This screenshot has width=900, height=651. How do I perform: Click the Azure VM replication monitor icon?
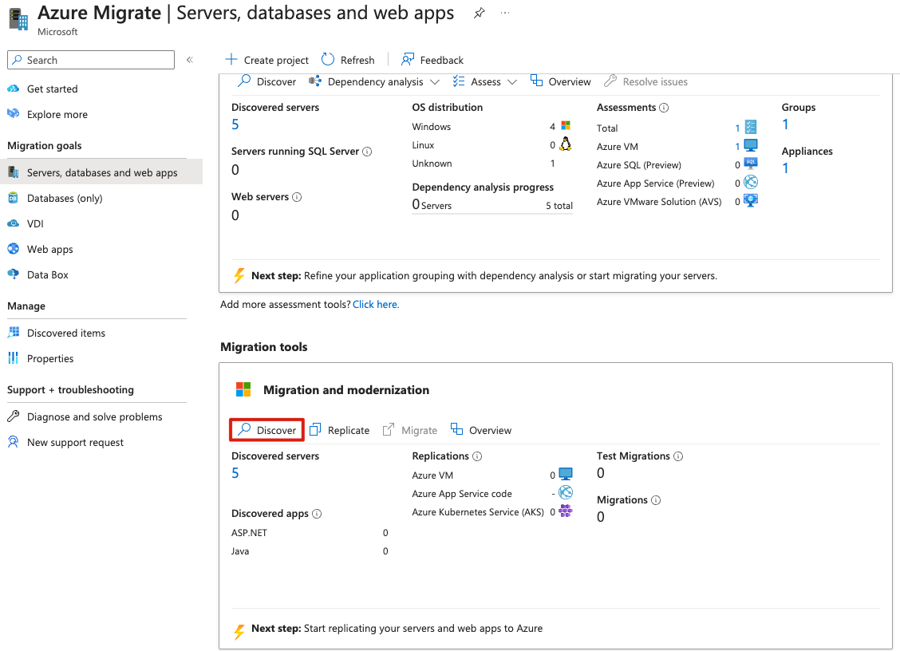tap(566, 474)
